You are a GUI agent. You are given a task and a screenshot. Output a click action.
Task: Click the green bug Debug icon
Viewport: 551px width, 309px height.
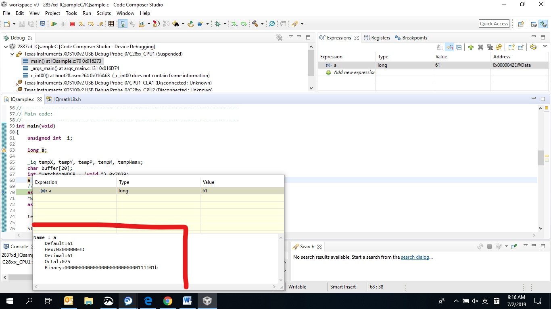click(x=218, y=24)
